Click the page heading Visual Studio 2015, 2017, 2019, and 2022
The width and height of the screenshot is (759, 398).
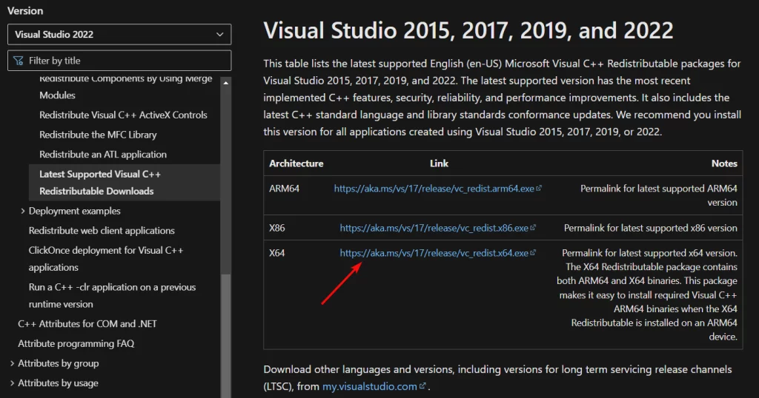[468, 30]
